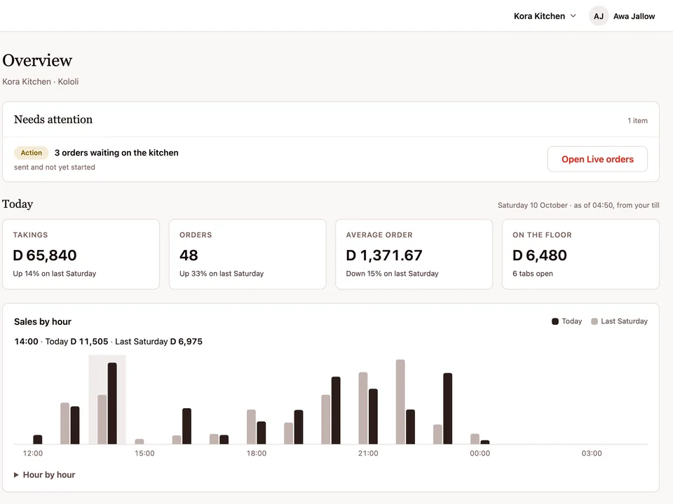Click the Needs attention heading
The height and width of the screenshot is (504, 673).
pos(53,120)
